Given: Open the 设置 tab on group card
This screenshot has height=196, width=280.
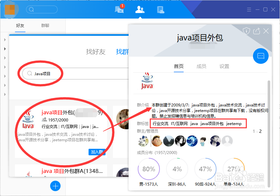Looking at the screenshot, I should point(224,66).
